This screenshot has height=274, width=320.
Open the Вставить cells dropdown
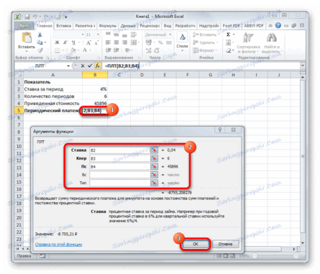pos(206,35)
